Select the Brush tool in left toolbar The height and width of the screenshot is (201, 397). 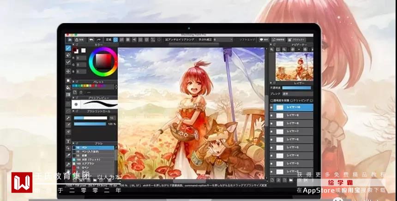click(68, 48)
